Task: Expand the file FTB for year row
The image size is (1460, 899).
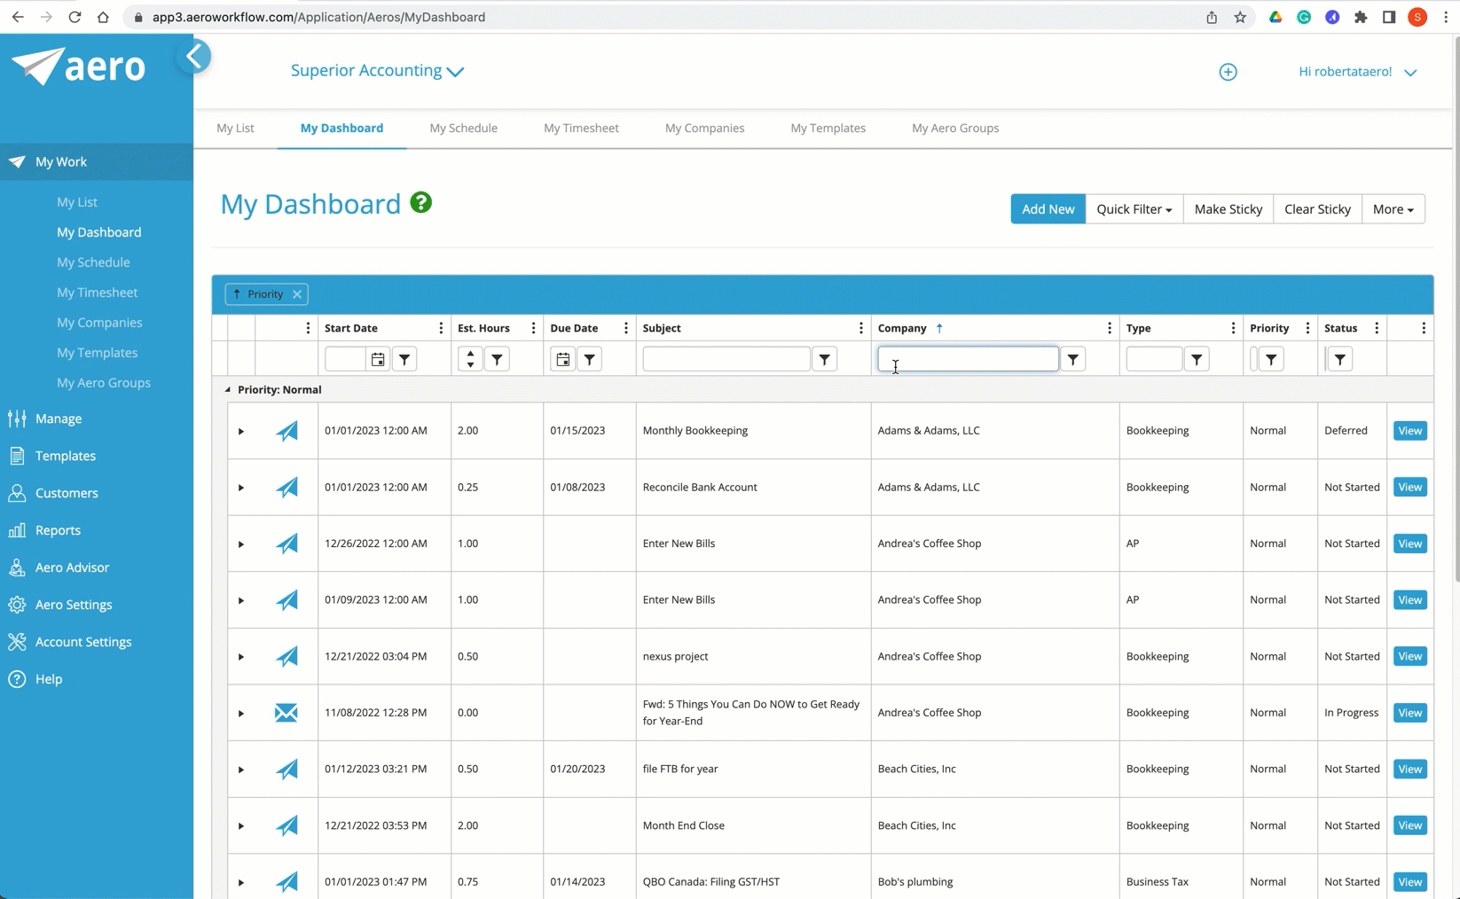Action: (240, 770)
